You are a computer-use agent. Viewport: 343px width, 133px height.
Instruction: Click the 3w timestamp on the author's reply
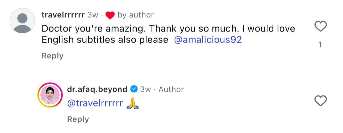tap(145, 89)
